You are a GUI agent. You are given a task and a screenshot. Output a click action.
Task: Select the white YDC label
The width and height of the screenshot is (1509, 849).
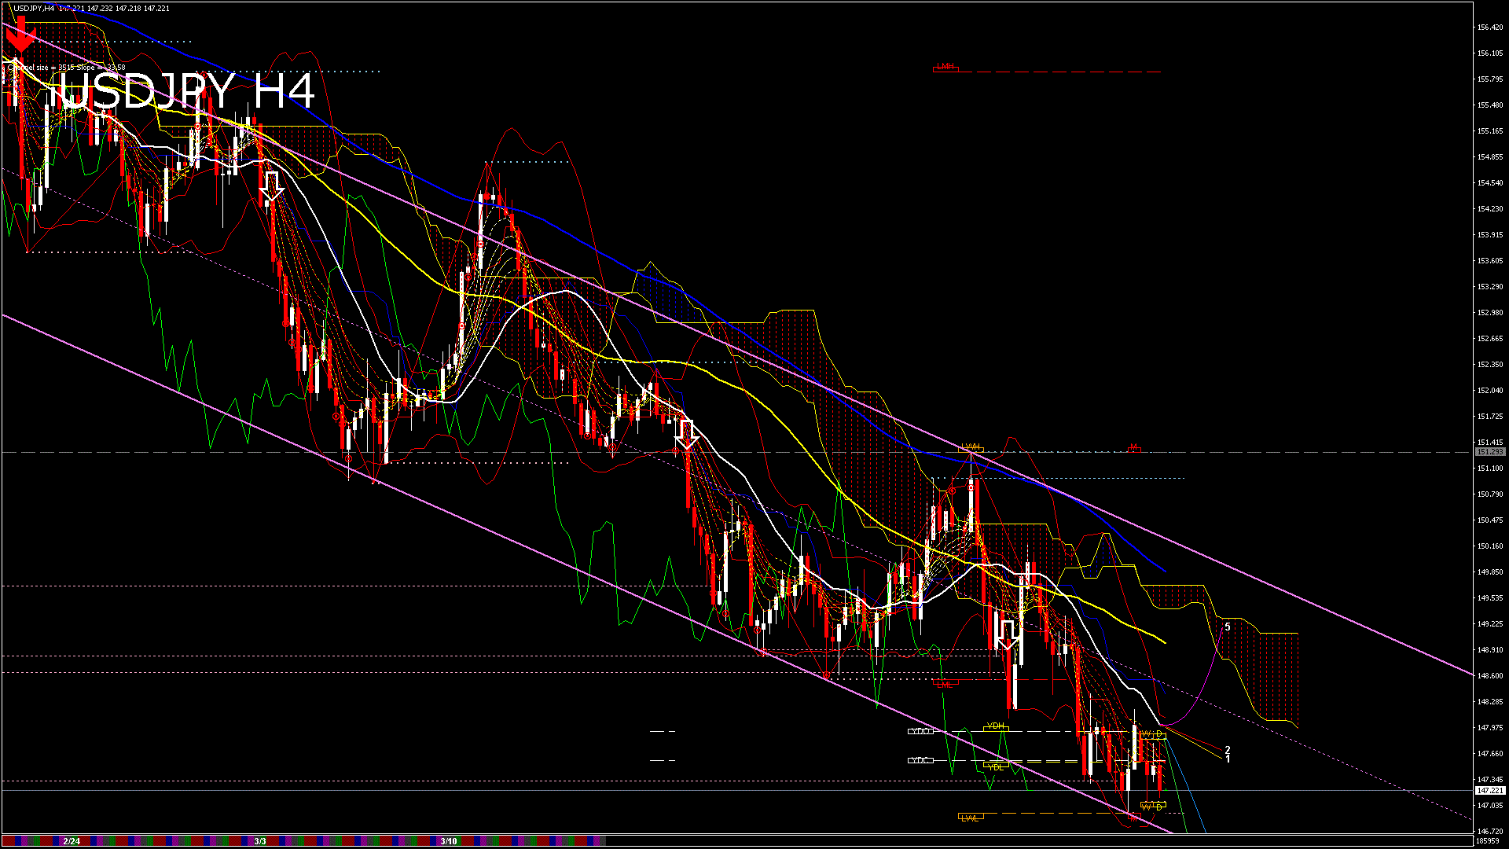click(920, 760)
